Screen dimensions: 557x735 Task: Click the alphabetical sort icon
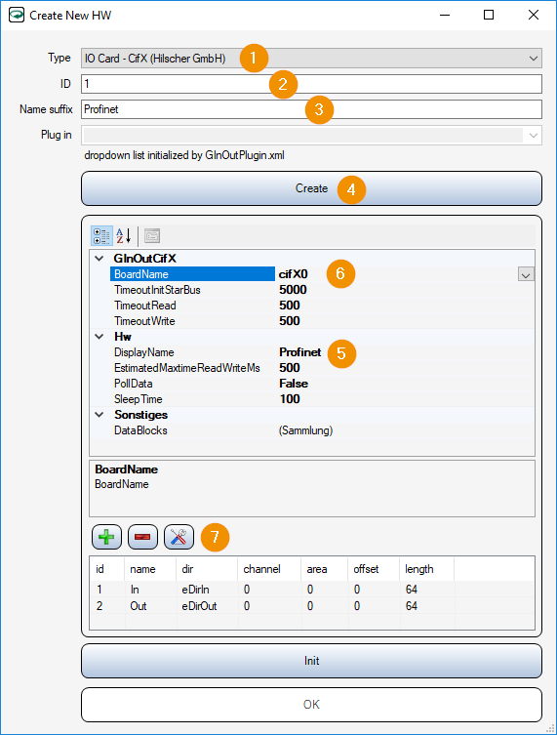pos(124,236)
